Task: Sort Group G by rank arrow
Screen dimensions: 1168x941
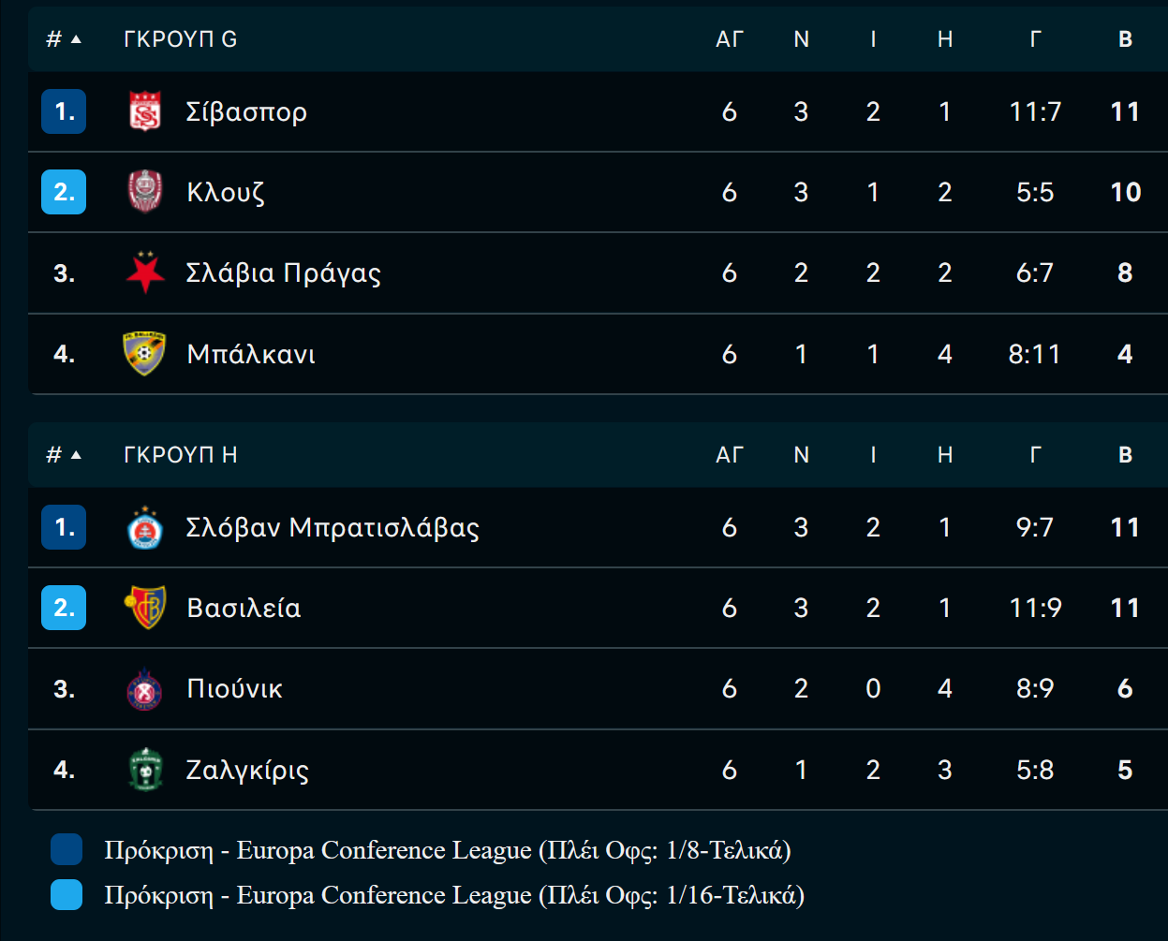Action: tap(76, 39)
